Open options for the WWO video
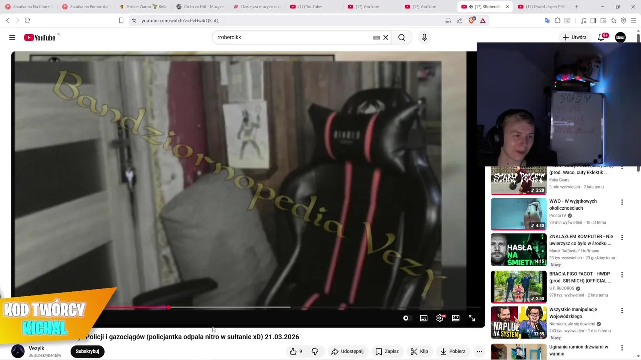Screen dimensions: 641x360 [622, 202]
